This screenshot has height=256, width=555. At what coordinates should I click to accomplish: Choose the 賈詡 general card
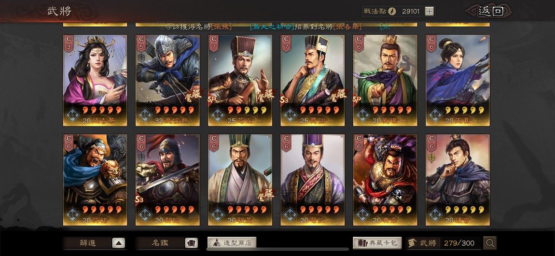pos(313,80)
